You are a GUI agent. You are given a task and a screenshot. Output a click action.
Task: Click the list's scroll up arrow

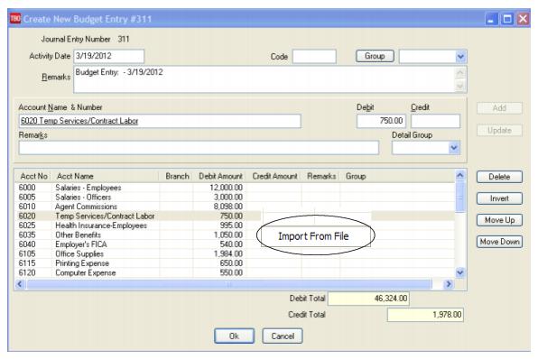[459, 175]
